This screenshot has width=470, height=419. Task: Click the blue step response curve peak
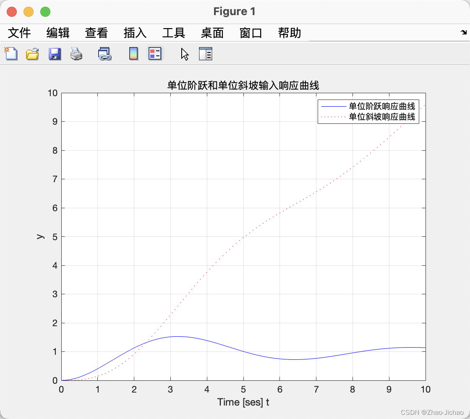[178, 336]
